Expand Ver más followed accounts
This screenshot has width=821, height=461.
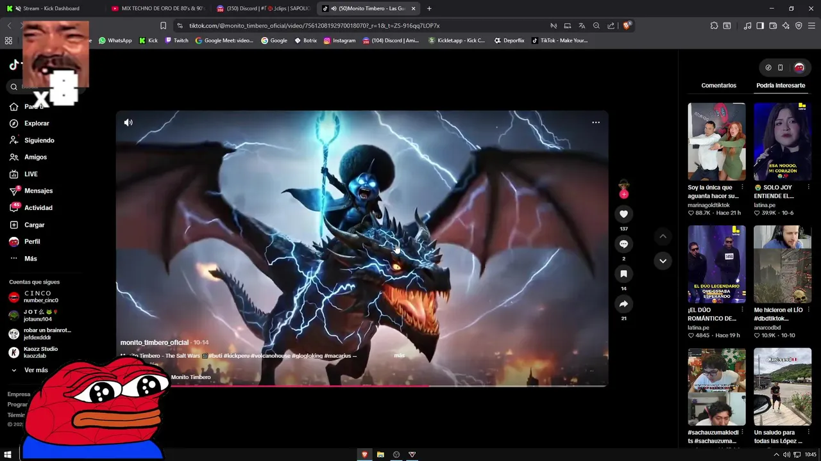pyautogui.click(x=30, y=370)
